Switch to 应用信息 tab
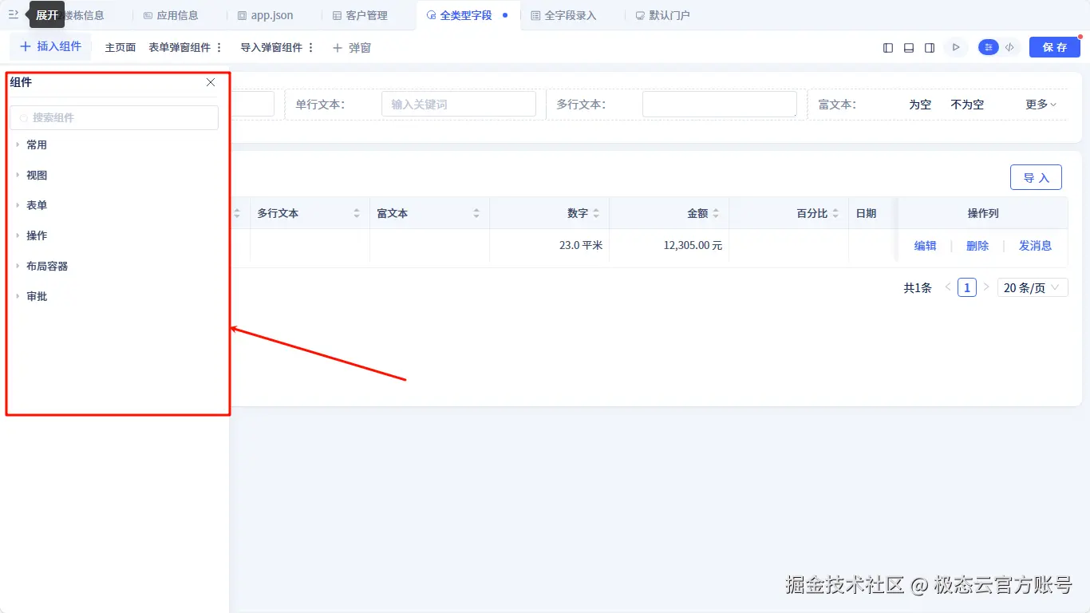 tap(171, 15)
